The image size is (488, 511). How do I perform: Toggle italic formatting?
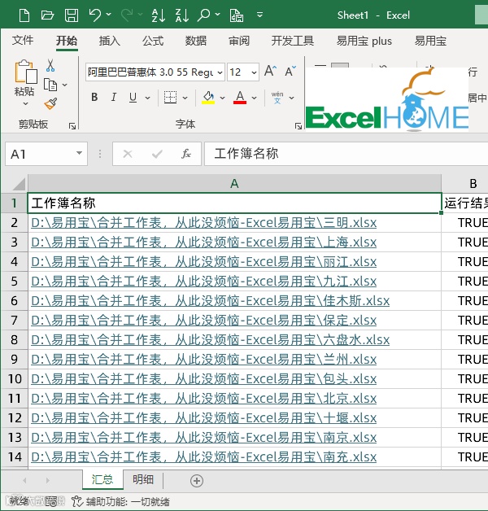pos(113,97)
